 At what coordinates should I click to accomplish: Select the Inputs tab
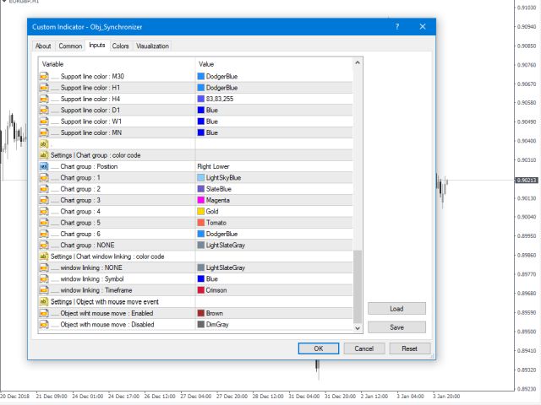coord(97,46)
